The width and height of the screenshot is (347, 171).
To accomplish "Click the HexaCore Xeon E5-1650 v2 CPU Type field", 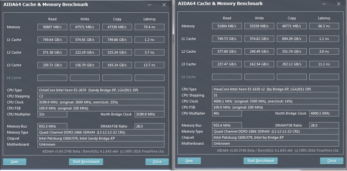I will click(275, 89).
